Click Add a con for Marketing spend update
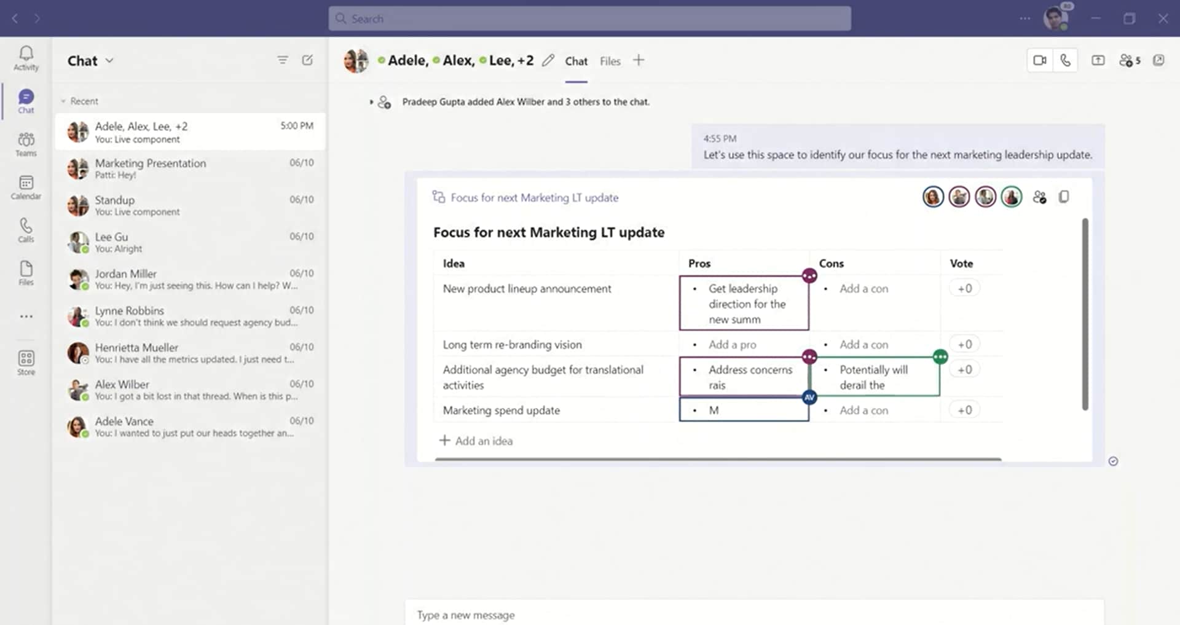The width and height of the screenshot is (1180, 625). point(863,410)
